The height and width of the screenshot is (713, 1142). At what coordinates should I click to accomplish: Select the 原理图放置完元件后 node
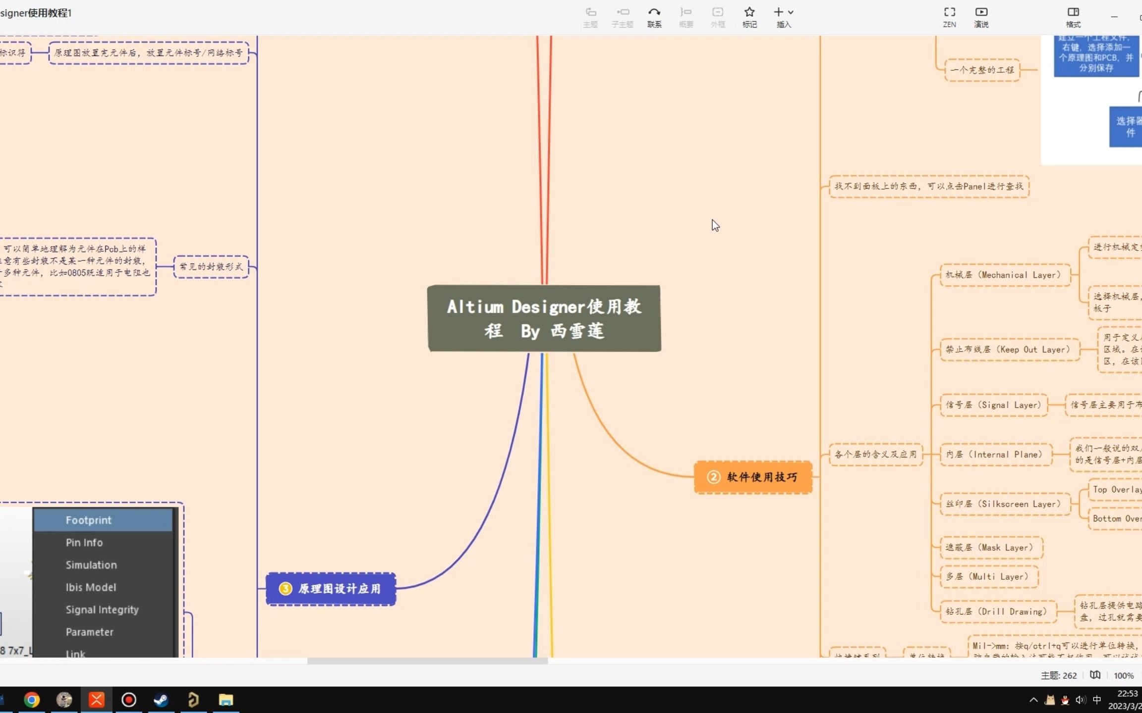[149, 52]
